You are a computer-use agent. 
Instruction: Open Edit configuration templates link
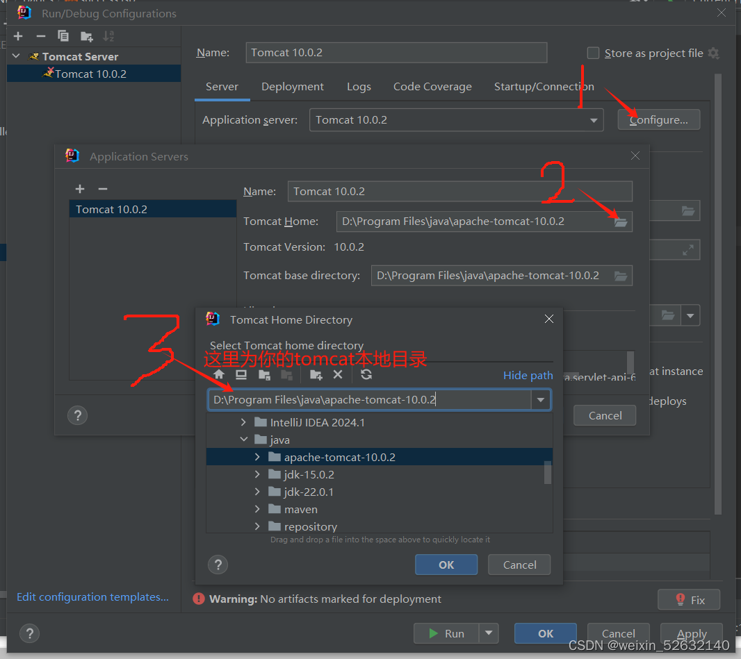(92, 597)
